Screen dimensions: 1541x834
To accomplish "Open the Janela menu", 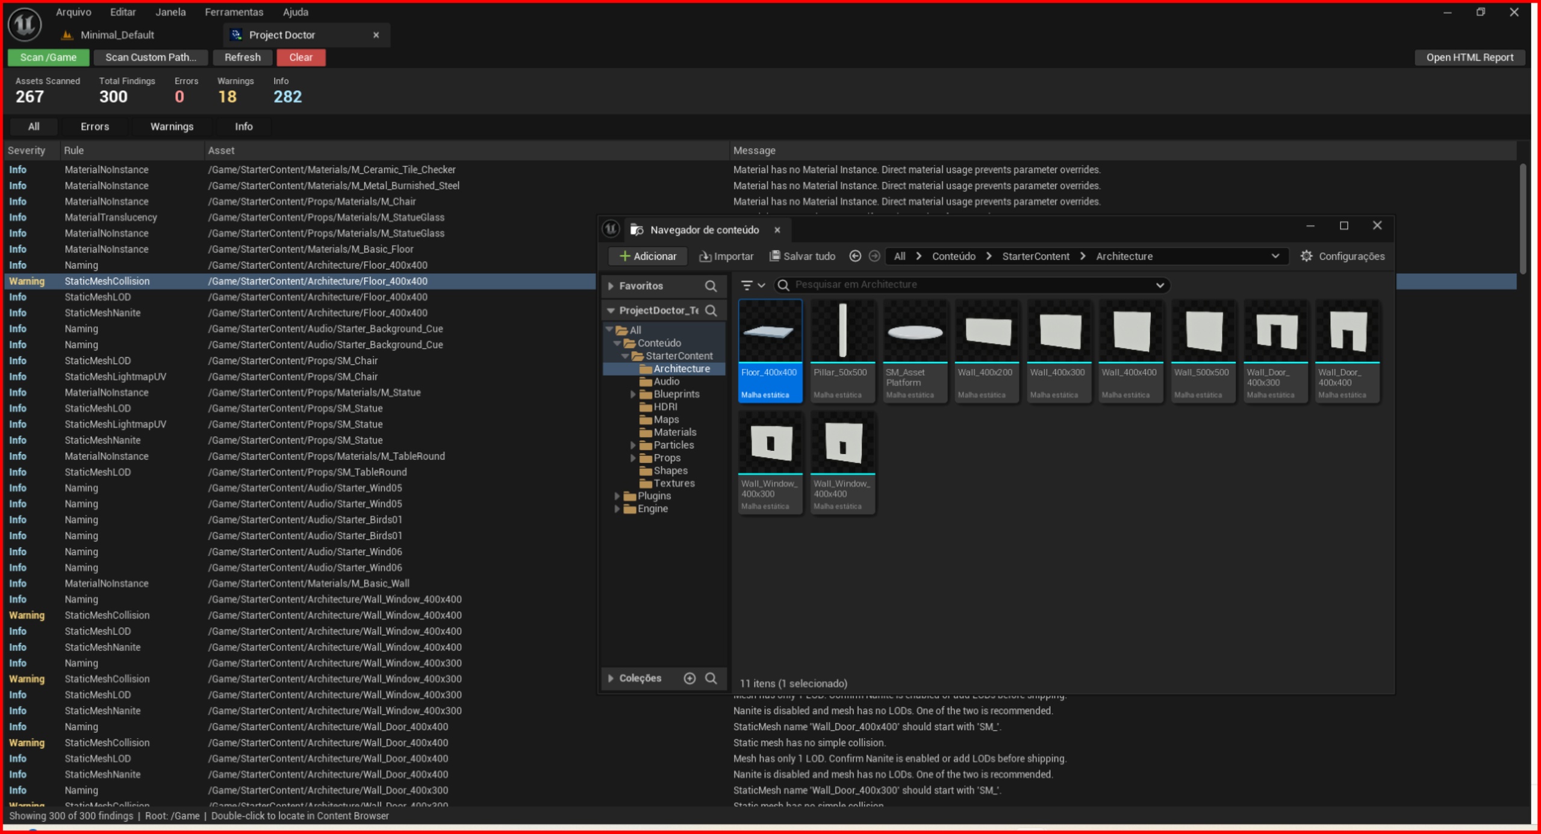I will pyautogui.click(x=170, y=12).
